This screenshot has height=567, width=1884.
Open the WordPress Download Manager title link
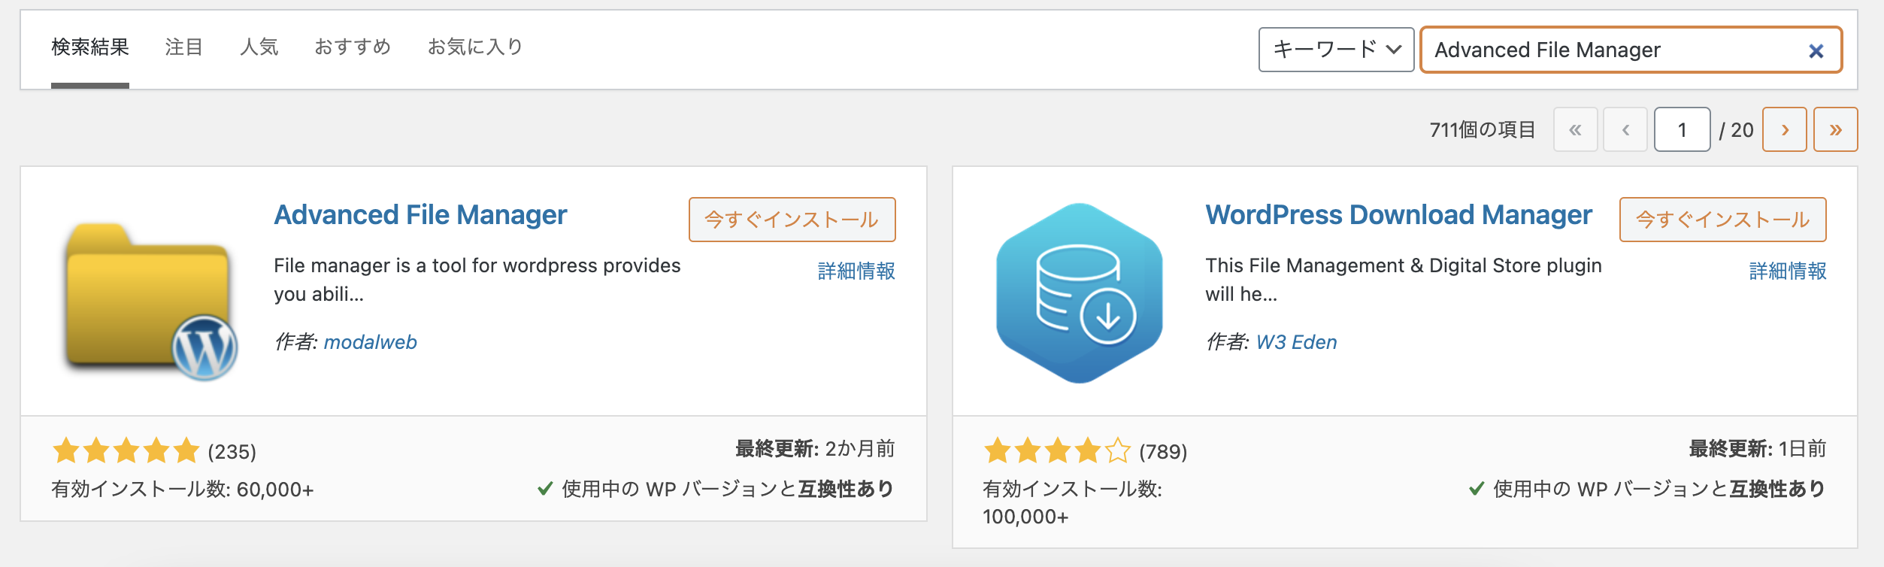pos(1398,215)
